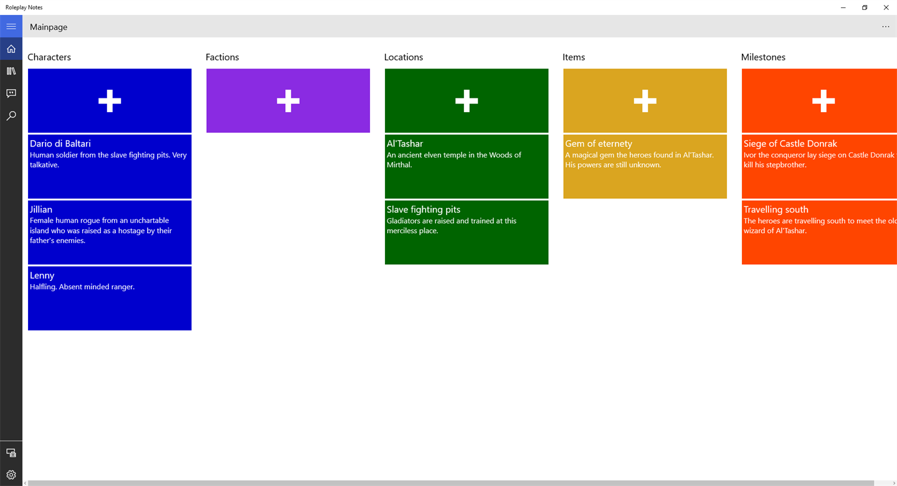Open the Travelling south milestone tile

819,232
